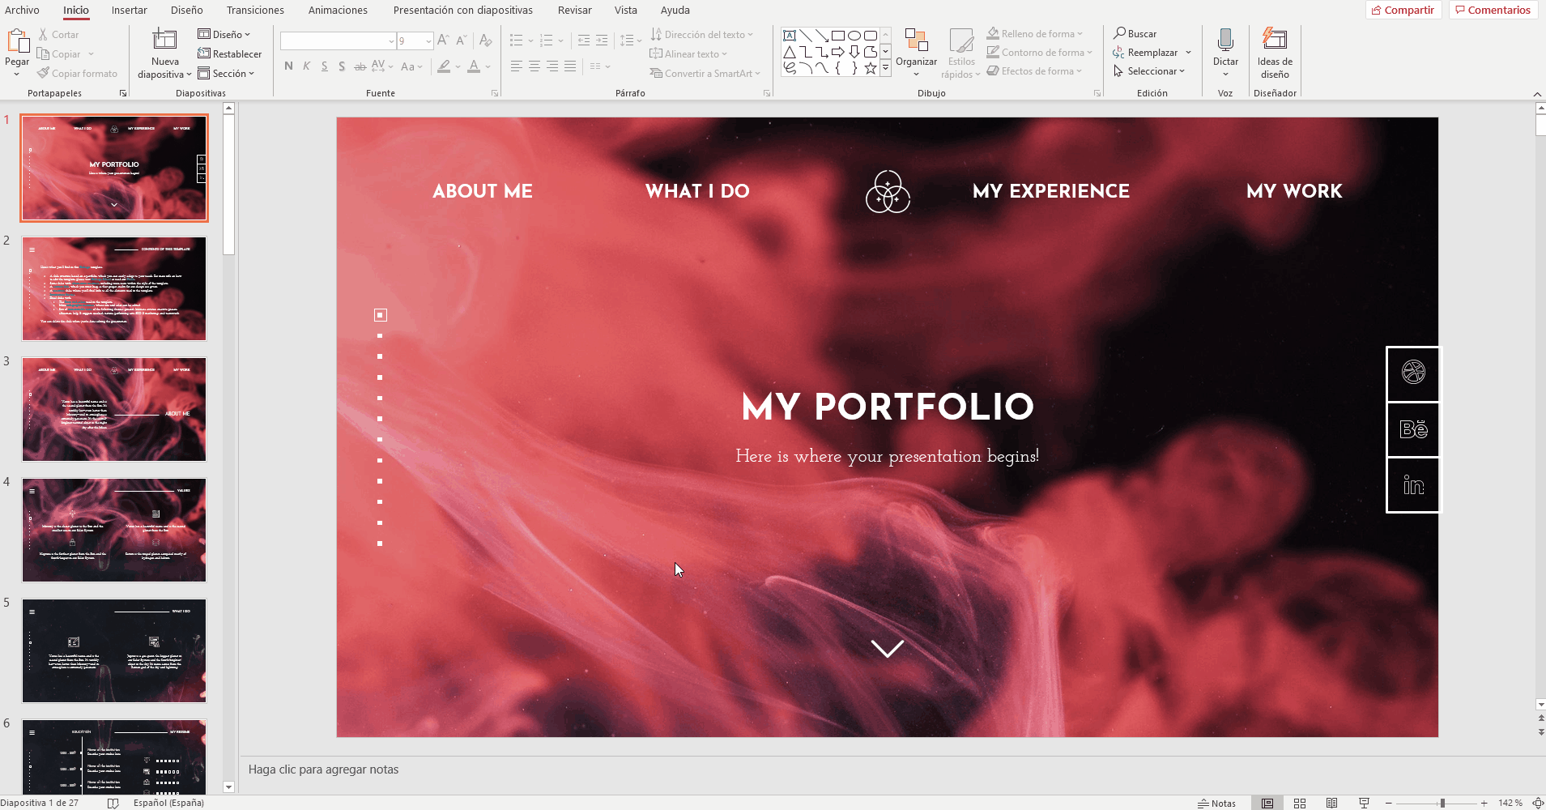Click the Cortar scissors icon
Screen dimensions: 1546x810
point(43,35)
